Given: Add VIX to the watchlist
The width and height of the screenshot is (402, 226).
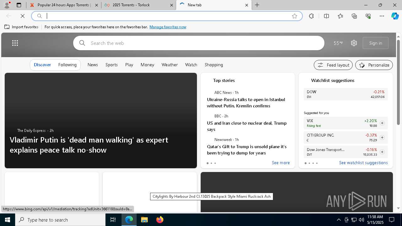Looking at the screenshot, I should pyautogui.click(x=382, y=123).
